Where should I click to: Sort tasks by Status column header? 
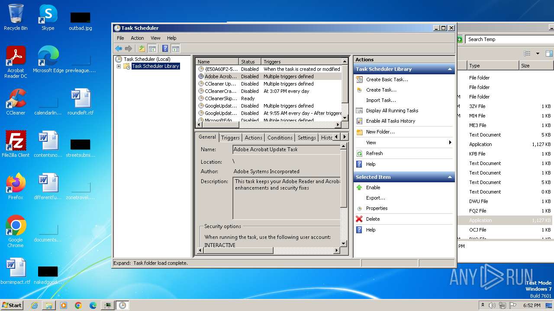[x=250, y=62]
